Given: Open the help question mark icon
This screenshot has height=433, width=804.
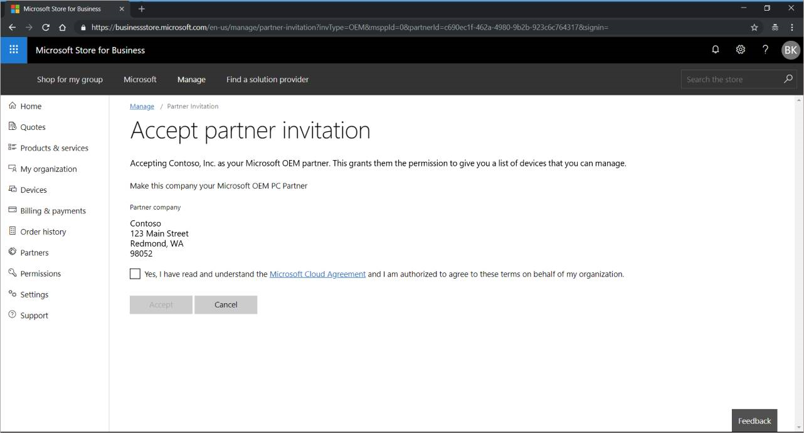Looking at the screenshot, I should (x=765, y=50).
